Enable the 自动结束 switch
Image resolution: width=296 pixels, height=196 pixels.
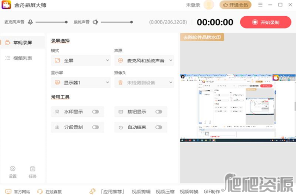[x=159, y=127]
